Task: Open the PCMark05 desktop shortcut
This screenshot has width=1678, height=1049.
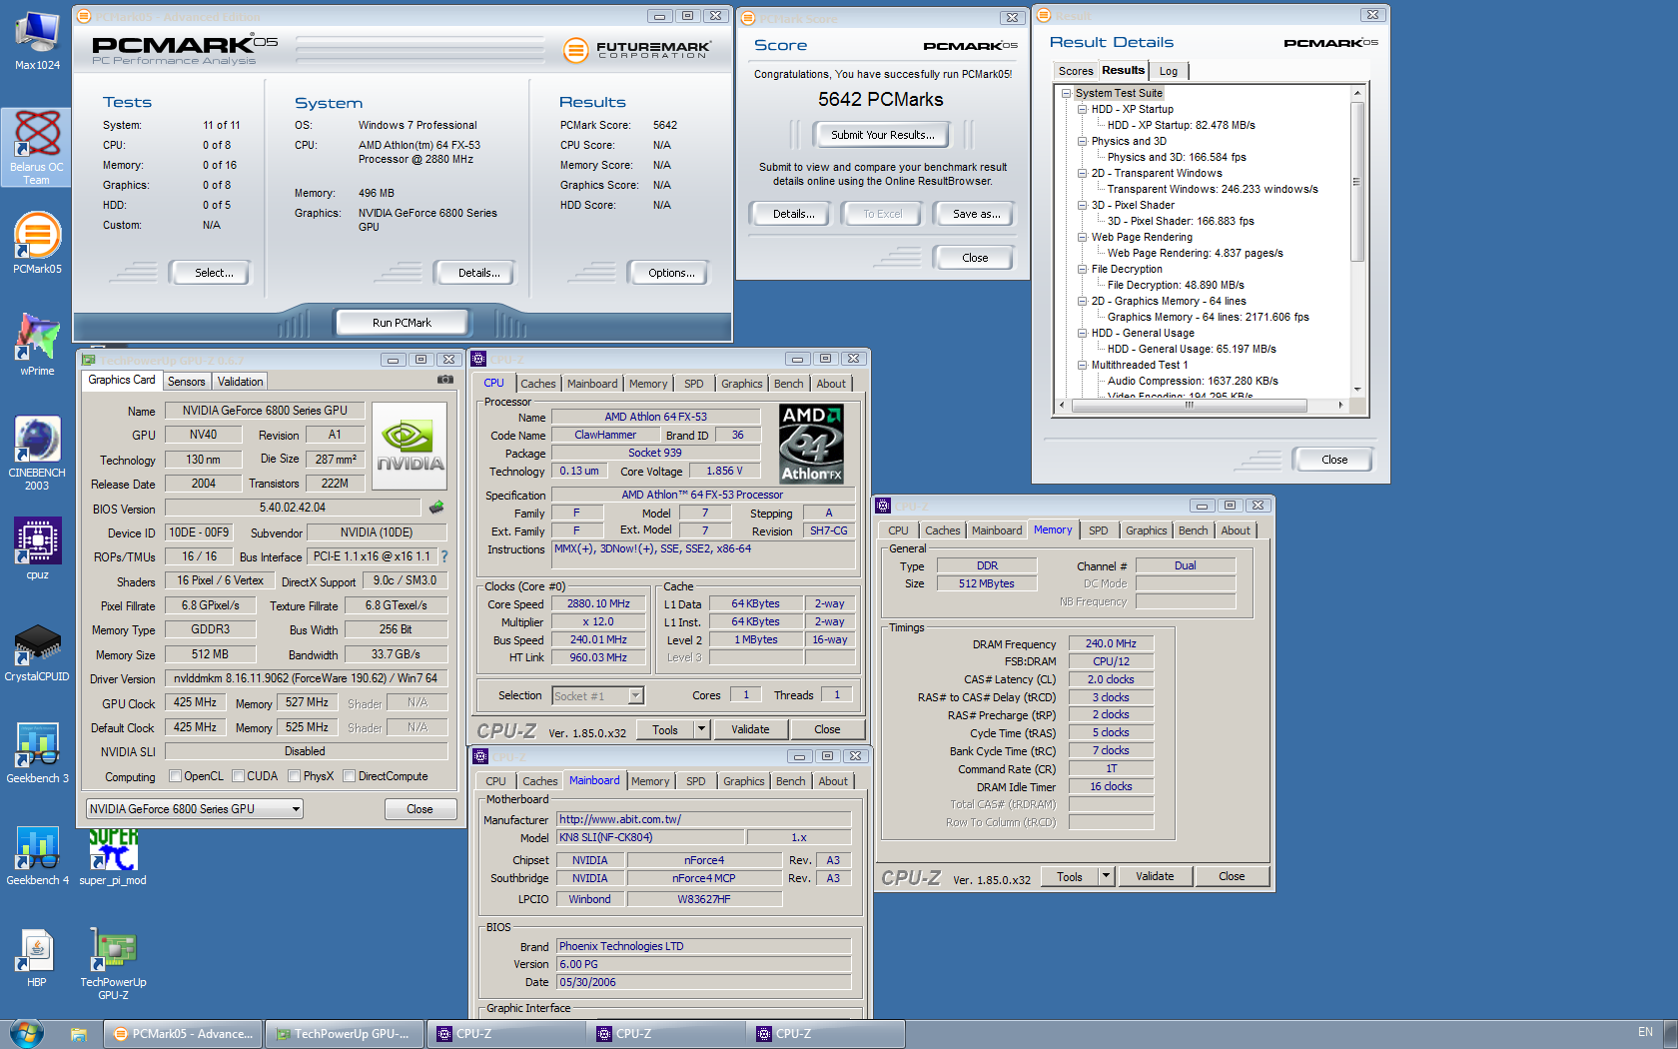Action: click(37, 243)
